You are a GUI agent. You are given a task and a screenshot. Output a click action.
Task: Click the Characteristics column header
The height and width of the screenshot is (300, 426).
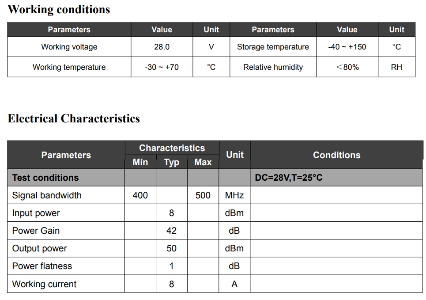[x=172, y=148]
